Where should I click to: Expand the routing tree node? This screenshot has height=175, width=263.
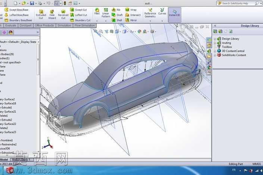[x=215, y=43]
